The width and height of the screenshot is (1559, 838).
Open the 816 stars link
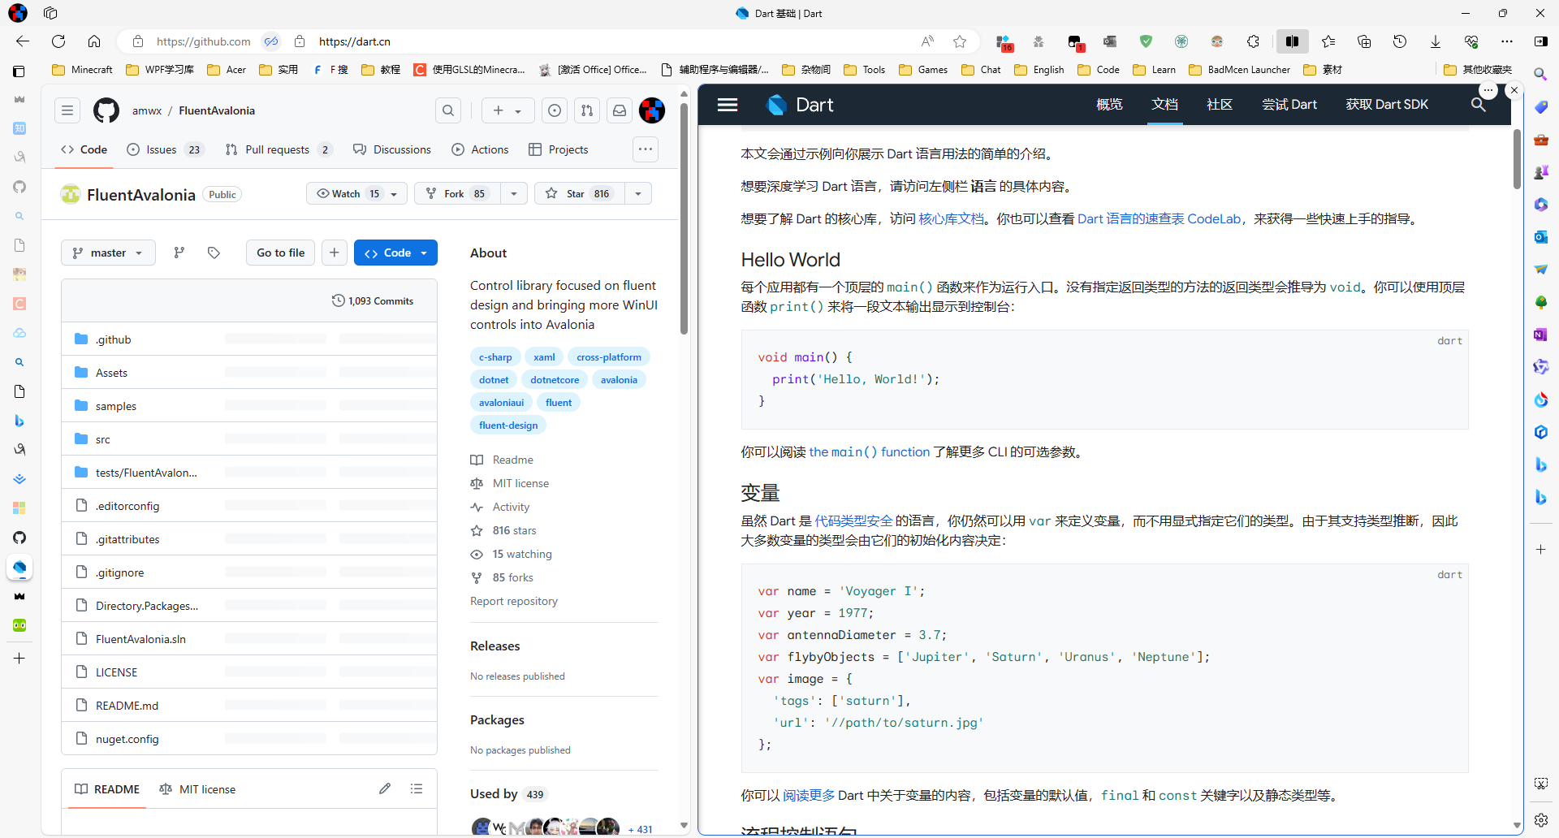click(x=514, y=530)
